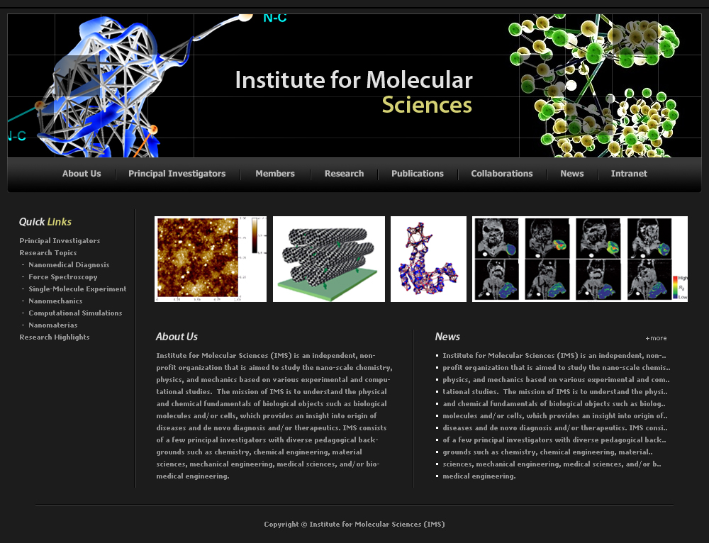Go to Nanomechanics research topic
Screen dimensions: 709x543
tap(55, 301)
